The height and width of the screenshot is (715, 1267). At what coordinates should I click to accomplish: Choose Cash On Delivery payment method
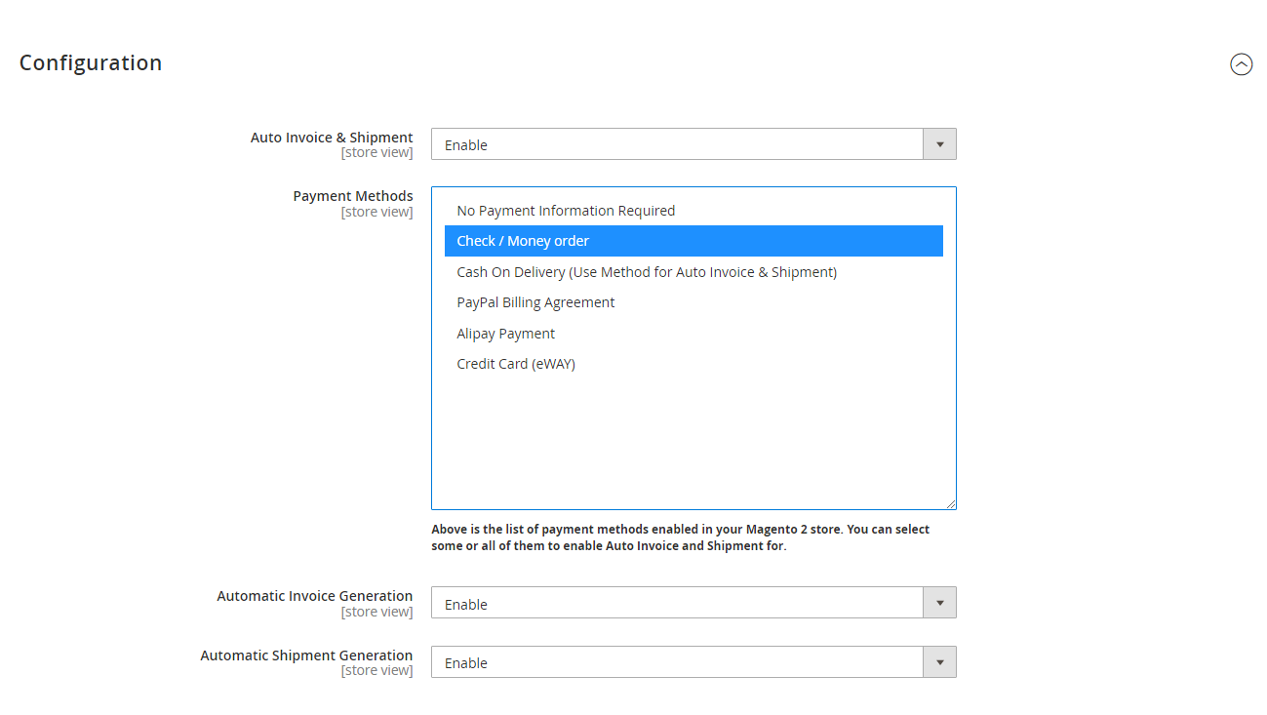647,271
